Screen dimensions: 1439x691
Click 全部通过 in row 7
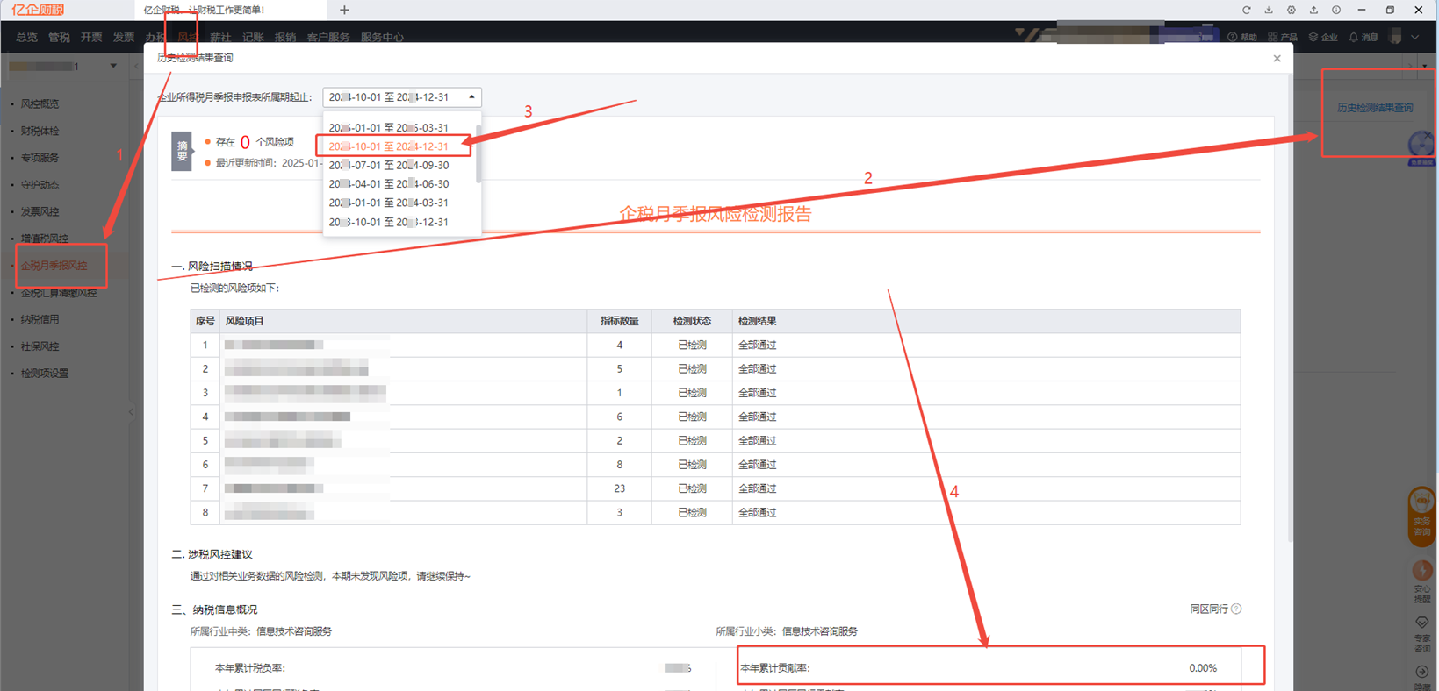[757, 488]
